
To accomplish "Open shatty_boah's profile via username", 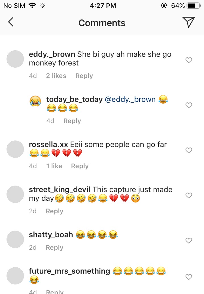I will tap(51, 235).
